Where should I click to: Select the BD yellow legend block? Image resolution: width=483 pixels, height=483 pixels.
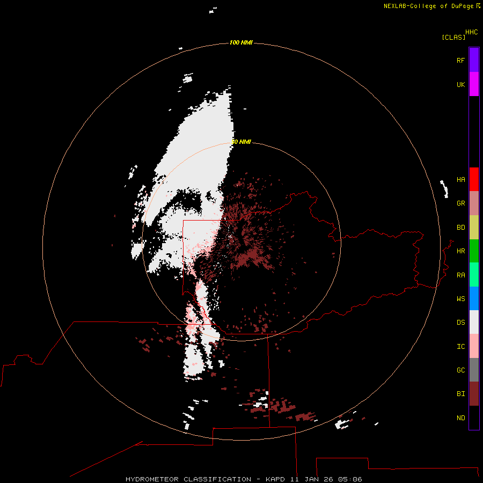click(474, 228)
